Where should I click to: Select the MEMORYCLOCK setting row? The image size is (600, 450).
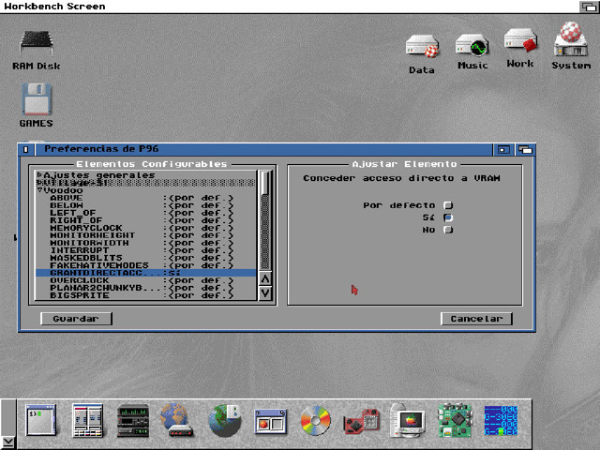pyautogui.click(x=146, y=228)
